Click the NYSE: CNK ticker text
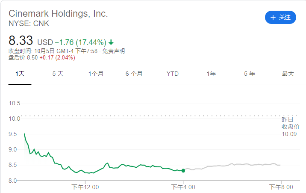The image size is (306, 193). (x=29, y=23)
